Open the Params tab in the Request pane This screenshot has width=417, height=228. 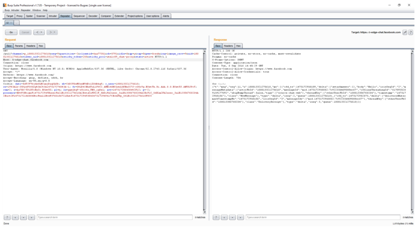[x=19, y=46]
